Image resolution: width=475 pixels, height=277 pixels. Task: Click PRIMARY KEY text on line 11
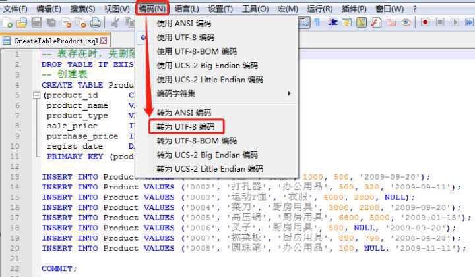click(75, 157)
